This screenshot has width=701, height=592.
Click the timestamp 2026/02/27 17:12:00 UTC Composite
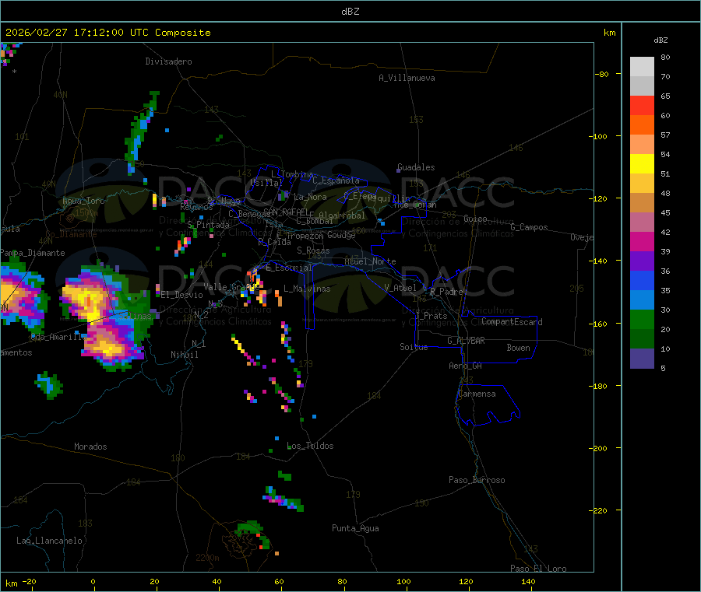point(107,33)
